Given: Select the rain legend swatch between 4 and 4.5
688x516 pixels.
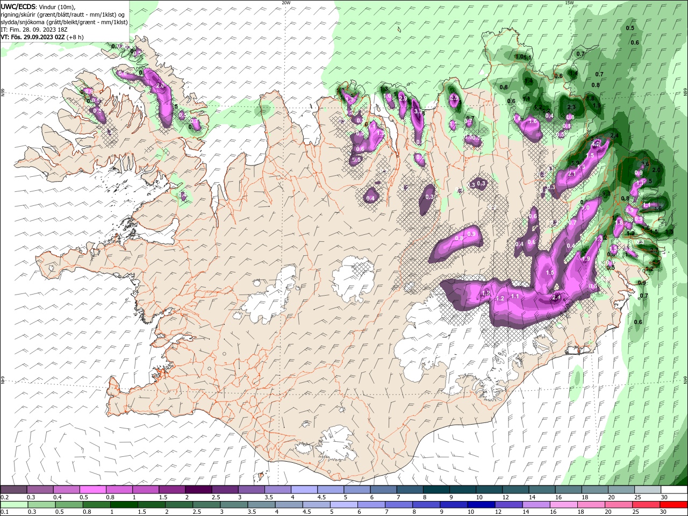Looking at the screenshot, I should pyautogui.click(x=289, y=505).
